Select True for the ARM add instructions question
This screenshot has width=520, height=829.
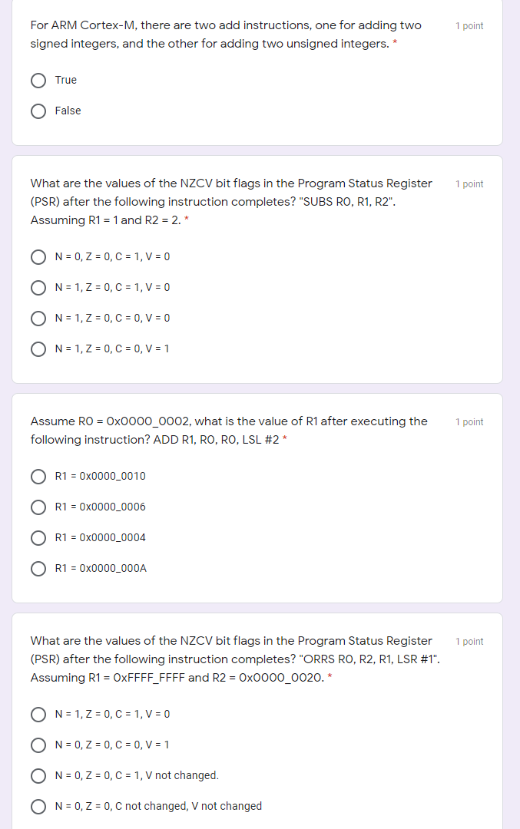38,81
